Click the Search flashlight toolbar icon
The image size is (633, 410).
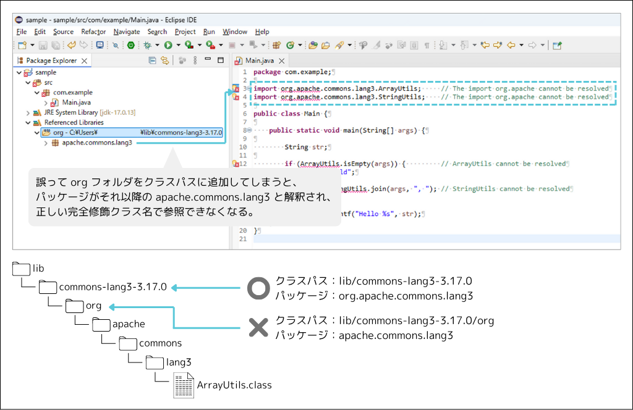339,45
